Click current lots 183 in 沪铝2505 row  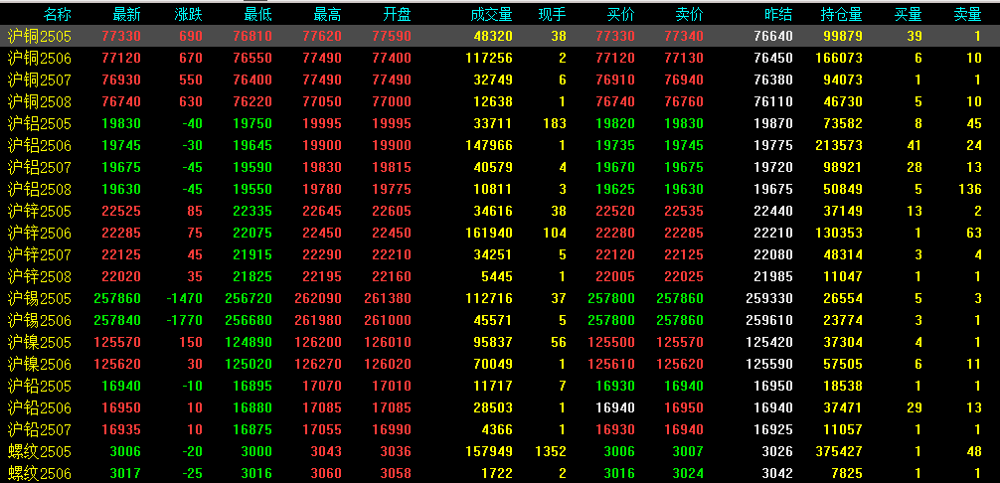tap(555, 123)
